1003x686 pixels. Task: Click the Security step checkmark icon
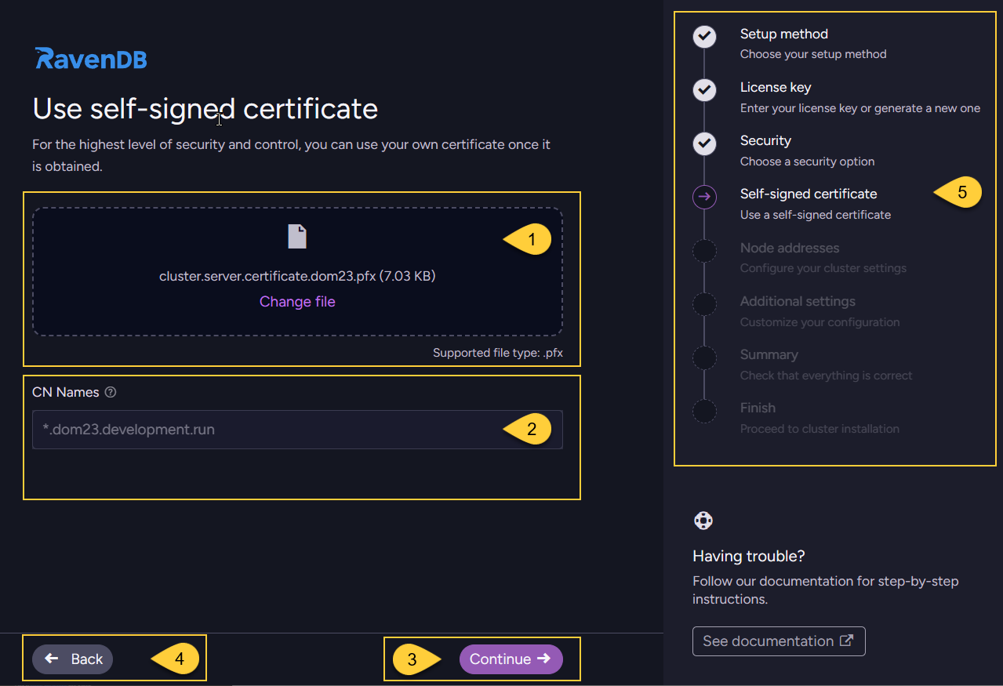point(703,143)
